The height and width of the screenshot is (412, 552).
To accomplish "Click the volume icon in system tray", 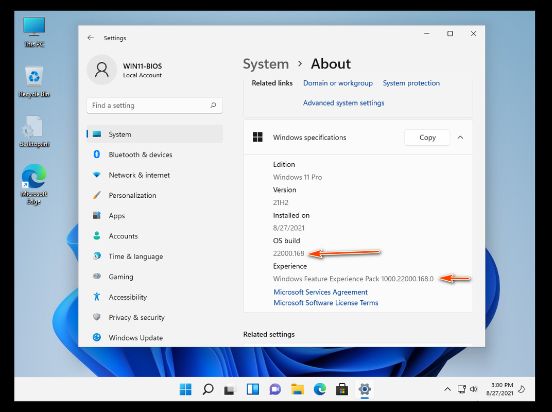I will tap(474, 389).
